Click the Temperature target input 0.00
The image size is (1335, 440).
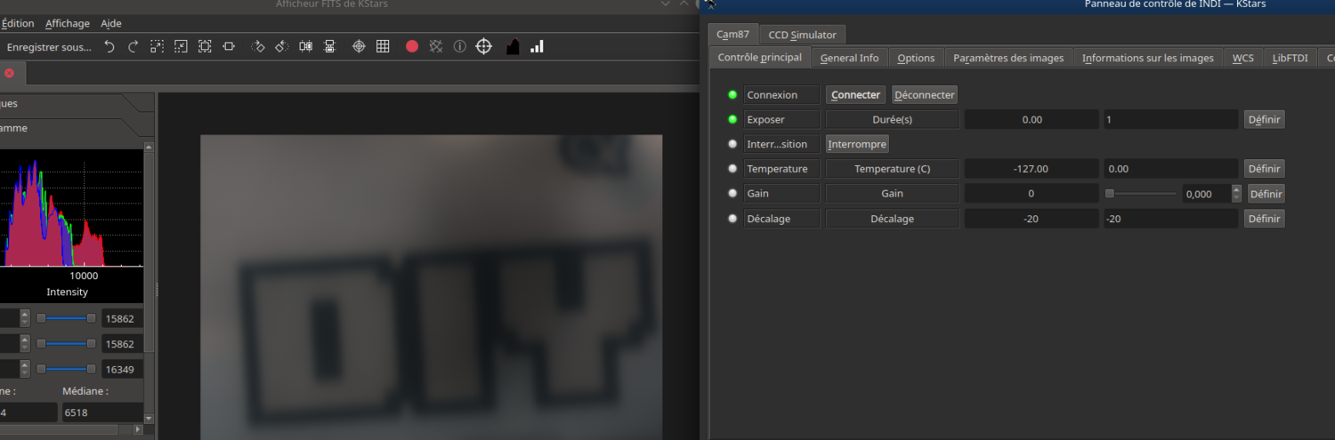[1170, 169]
